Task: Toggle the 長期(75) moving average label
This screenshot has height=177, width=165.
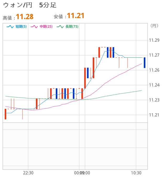Action: coord(72,26)
